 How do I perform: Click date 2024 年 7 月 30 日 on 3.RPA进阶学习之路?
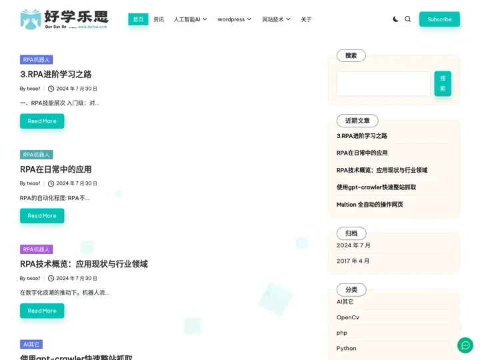pyautogui.click(x=77, y=89)
